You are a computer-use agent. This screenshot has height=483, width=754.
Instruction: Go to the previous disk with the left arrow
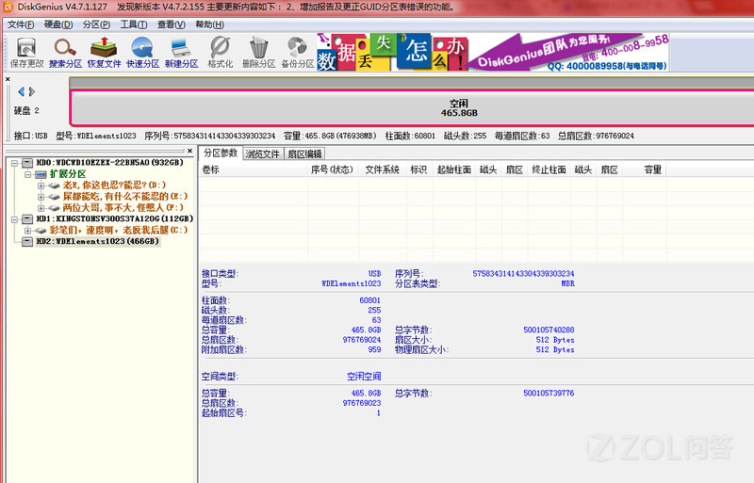(x=21, y=91)
